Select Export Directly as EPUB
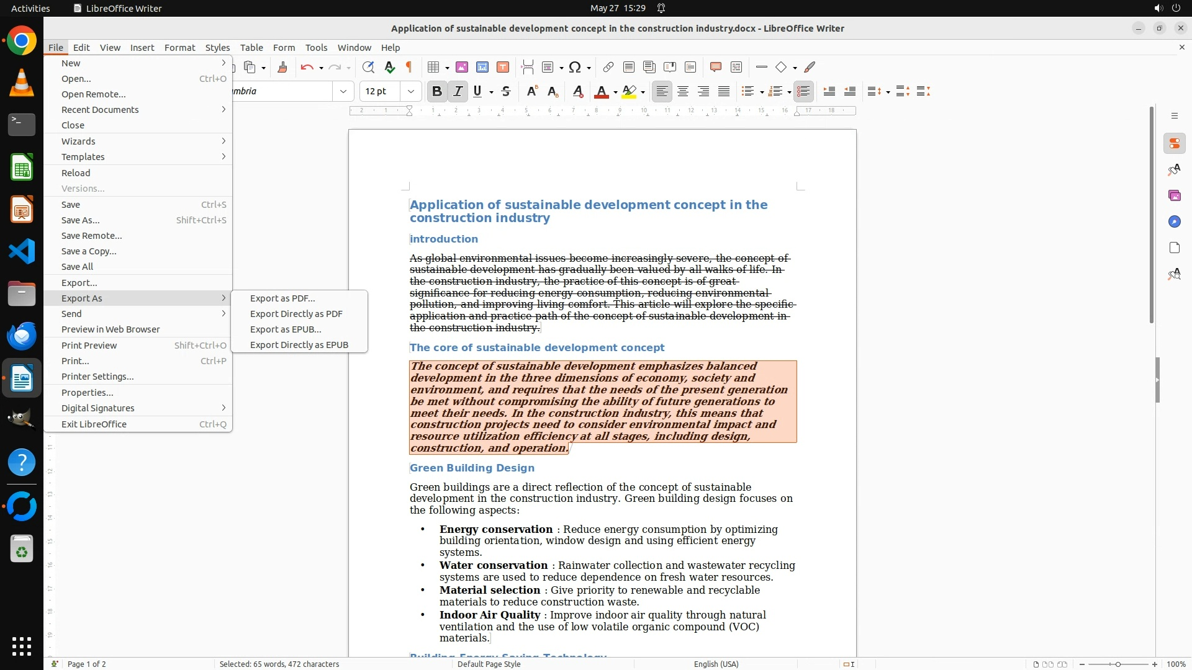 (x=299, y=345)
